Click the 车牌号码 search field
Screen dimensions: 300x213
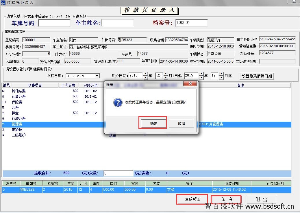pos(54,23)
